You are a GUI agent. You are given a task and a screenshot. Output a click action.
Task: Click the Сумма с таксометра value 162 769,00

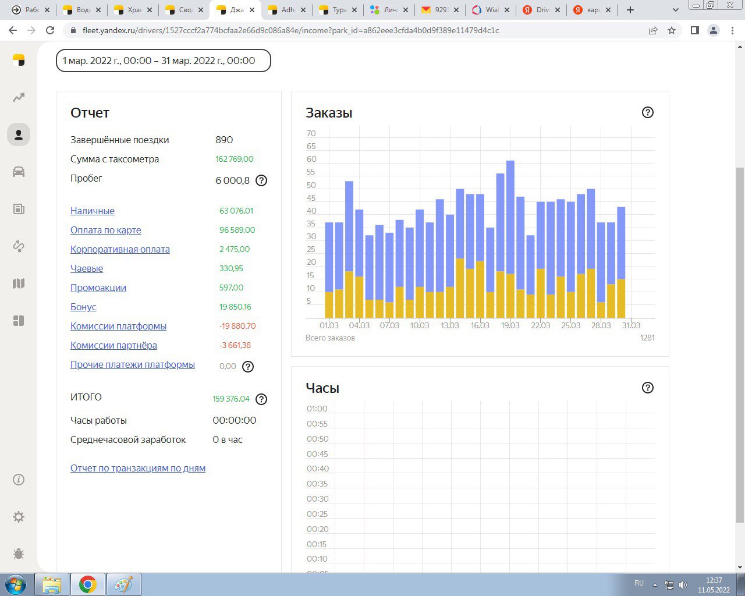click(x=235, y=159)
